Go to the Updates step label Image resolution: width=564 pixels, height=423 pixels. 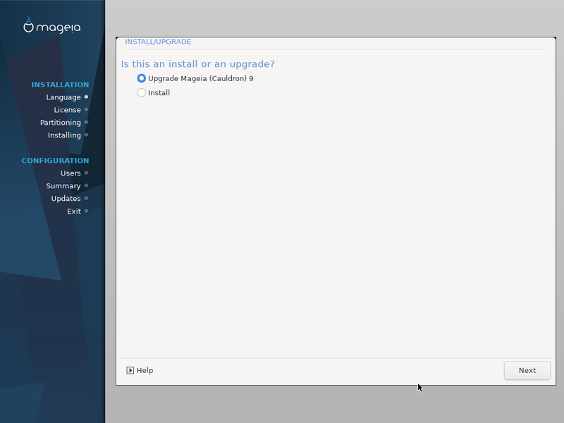point(66,199)
